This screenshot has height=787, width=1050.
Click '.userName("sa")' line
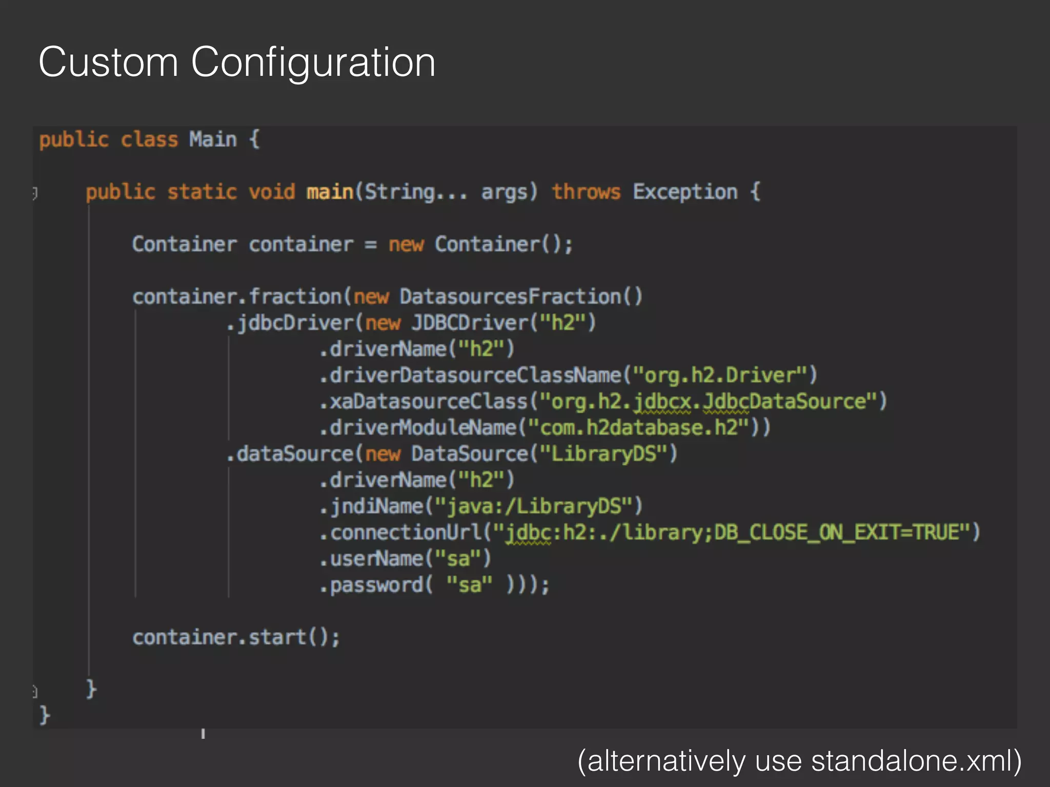(x=405, y=558)
